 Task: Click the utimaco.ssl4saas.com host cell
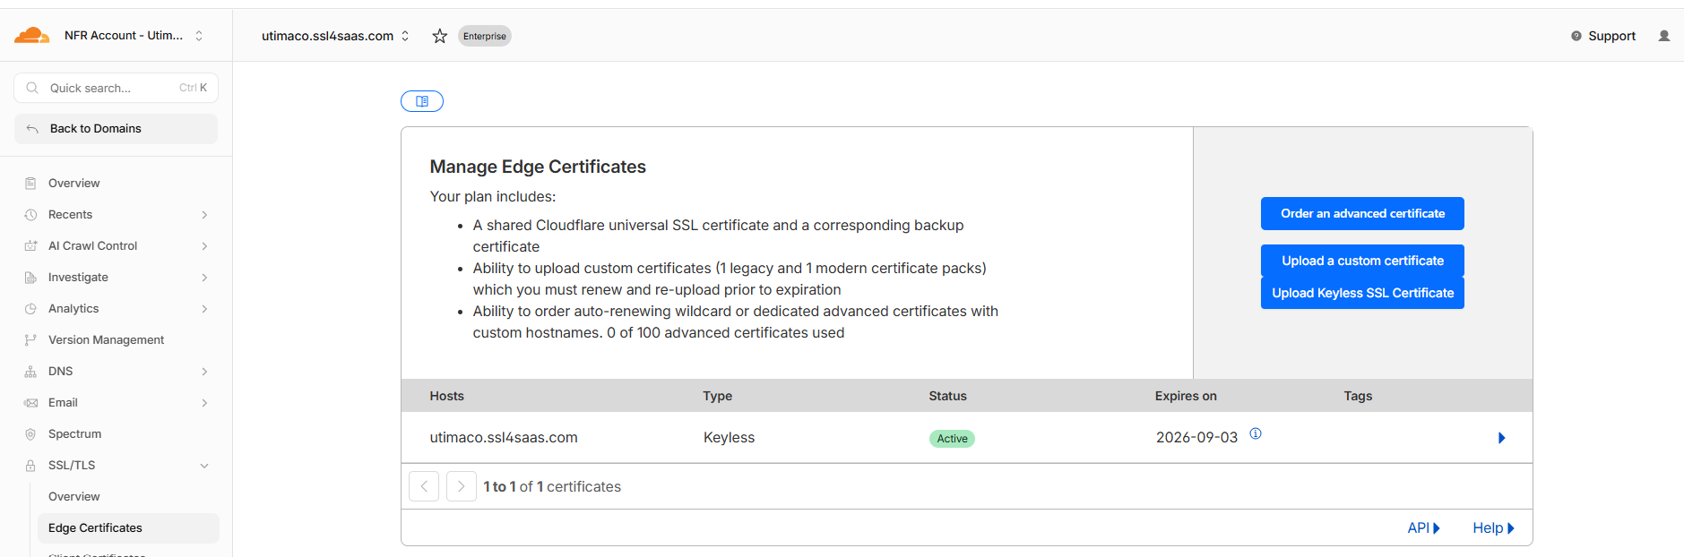click(504, 437)
